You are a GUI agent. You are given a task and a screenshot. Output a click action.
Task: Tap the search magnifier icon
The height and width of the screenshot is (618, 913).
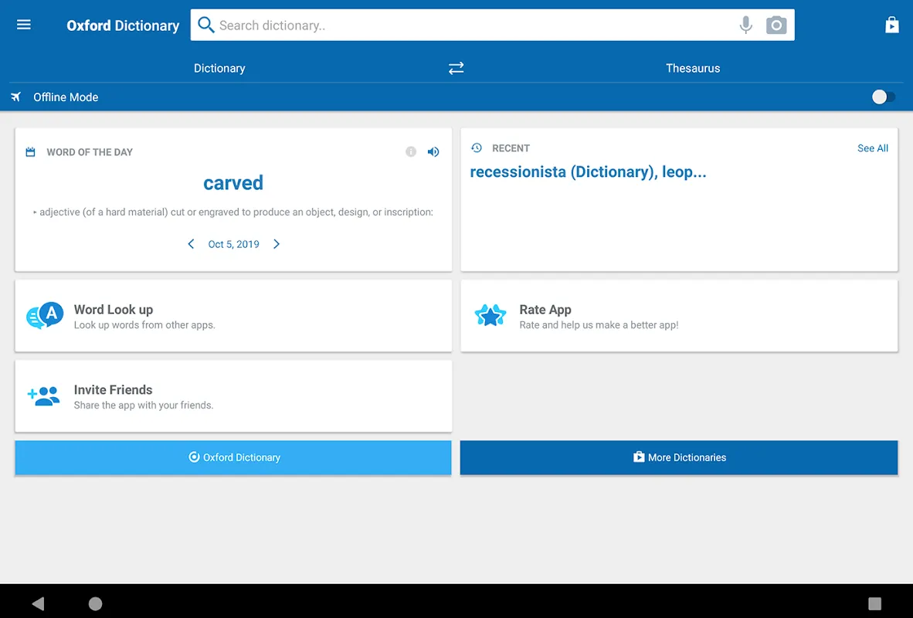click(206, 25)
